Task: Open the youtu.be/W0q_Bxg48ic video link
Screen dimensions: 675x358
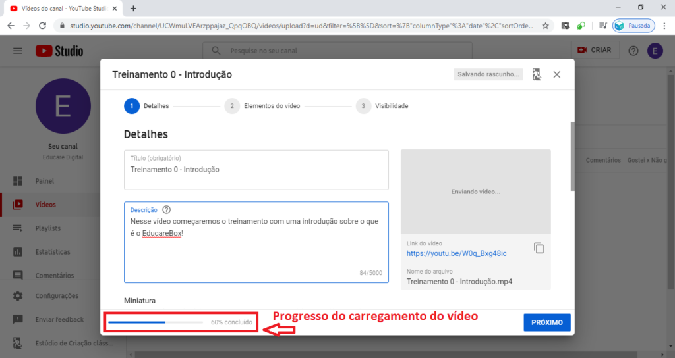Action: click(456, 253)
